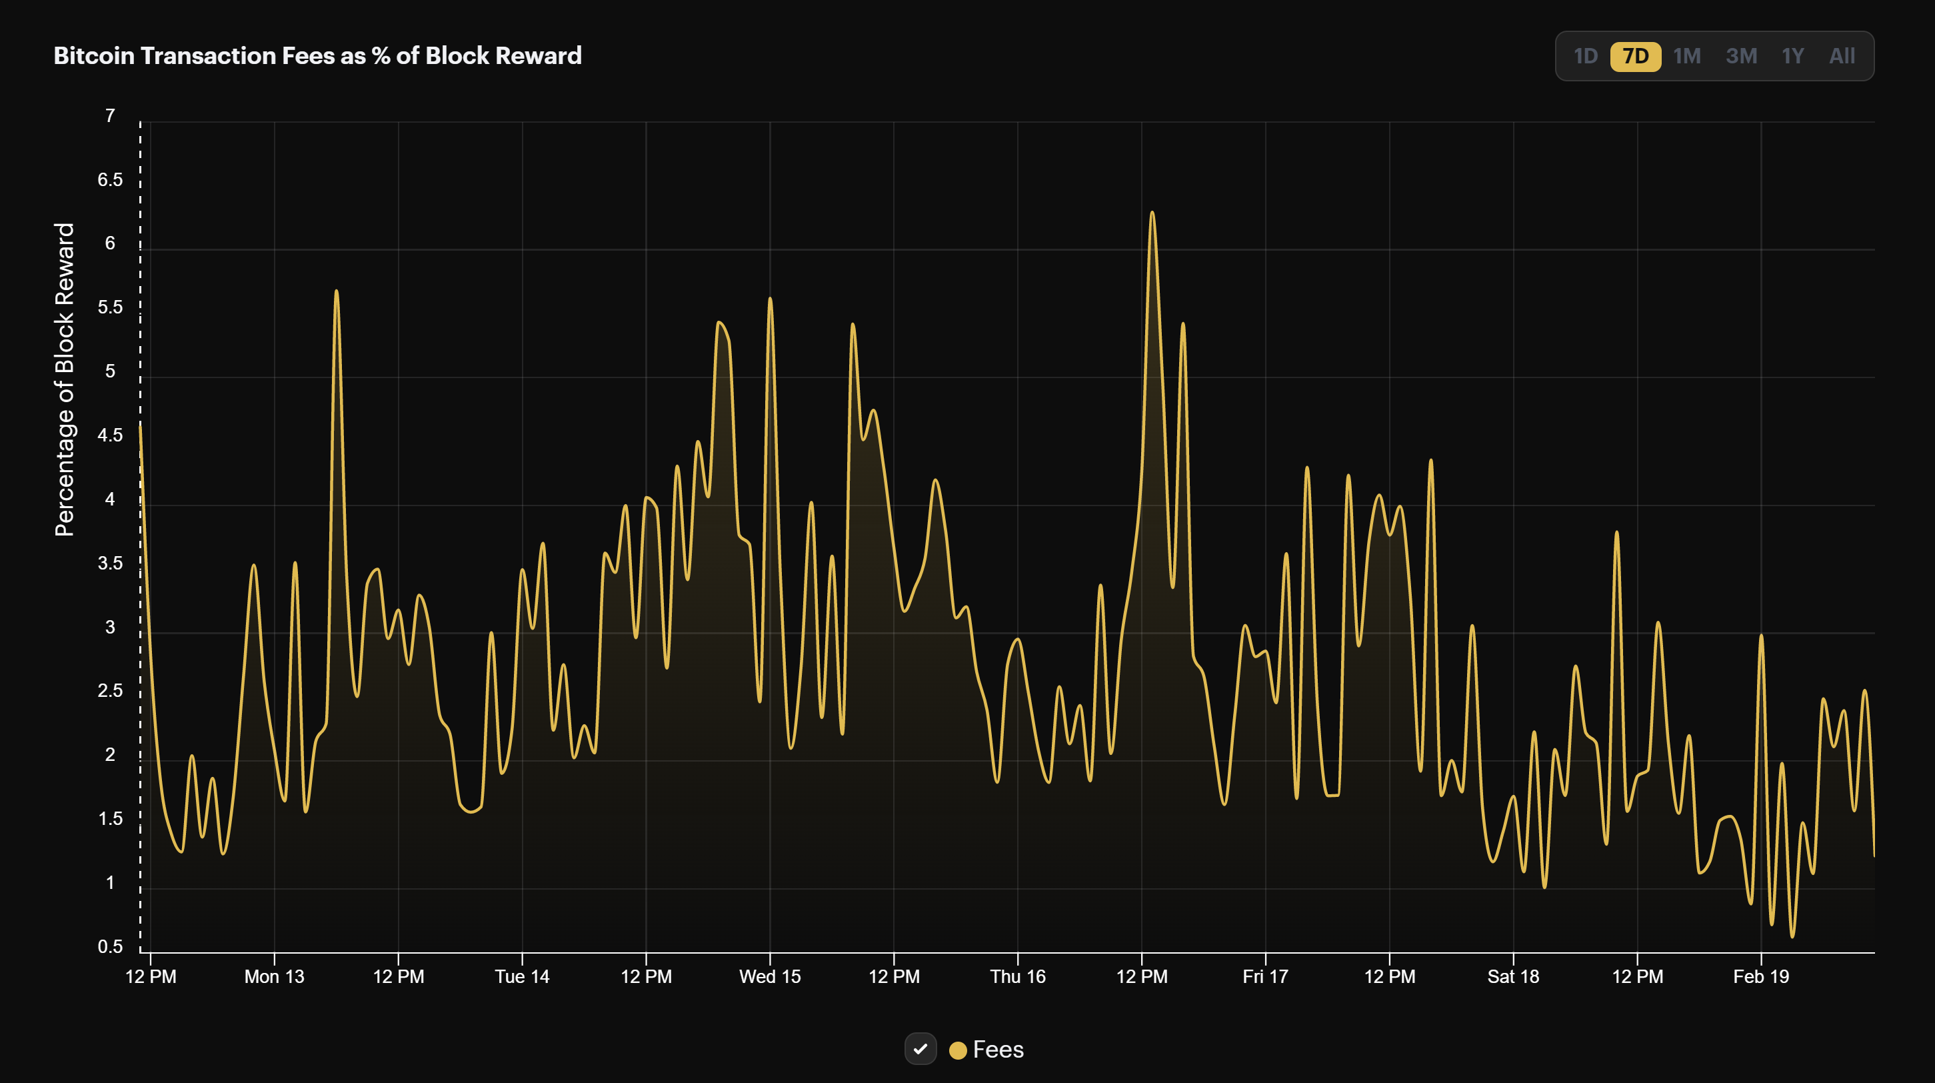Click the Tue 14 x-axis label
Viewport: 1935px width, 1083px height.
tap(522, 976)
